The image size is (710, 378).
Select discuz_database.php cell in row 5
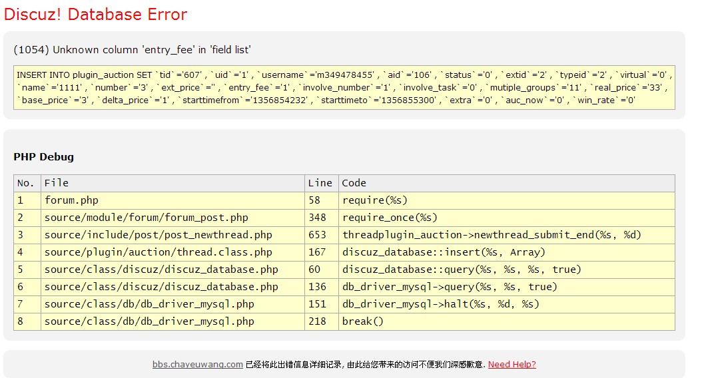[x=173, y=270]
